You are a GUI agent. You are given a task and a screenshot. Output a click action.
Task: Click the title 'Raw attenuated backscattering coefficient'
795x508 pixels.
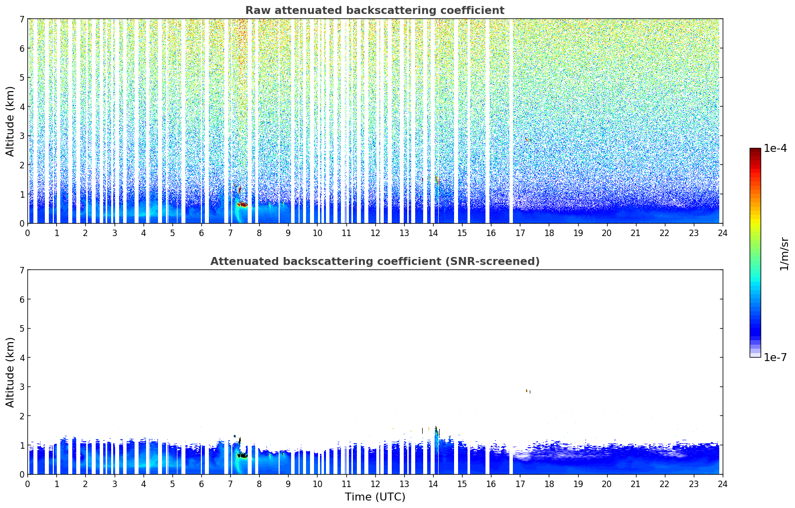pyautogui.click(x=375, y=10)
